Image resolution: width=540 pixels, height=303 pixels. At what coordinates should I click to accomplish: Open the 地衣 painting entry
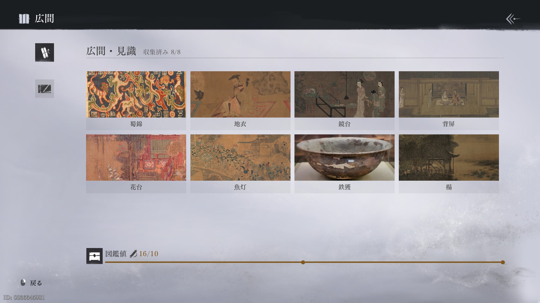(x=240, y=100)
